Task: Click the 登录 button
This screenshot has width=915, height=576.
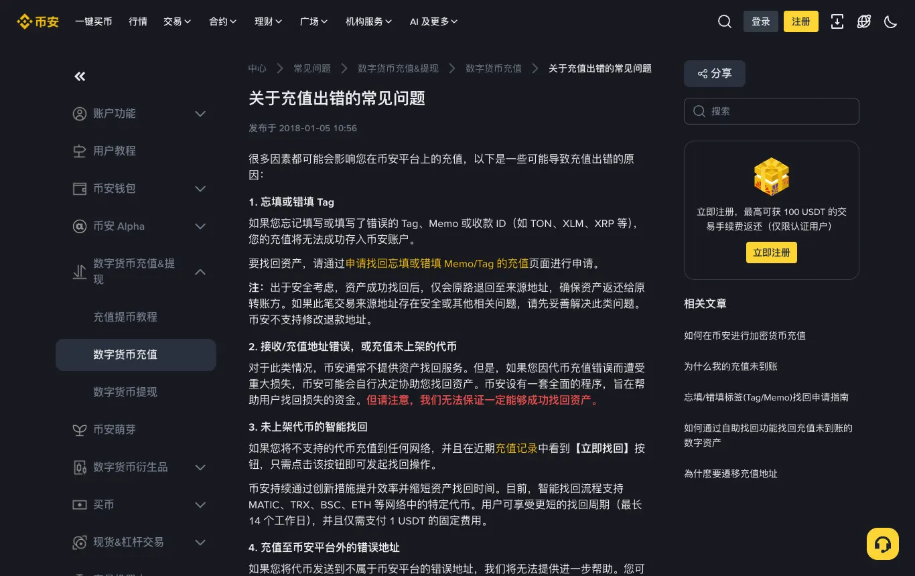Action: tap(761, 21)
